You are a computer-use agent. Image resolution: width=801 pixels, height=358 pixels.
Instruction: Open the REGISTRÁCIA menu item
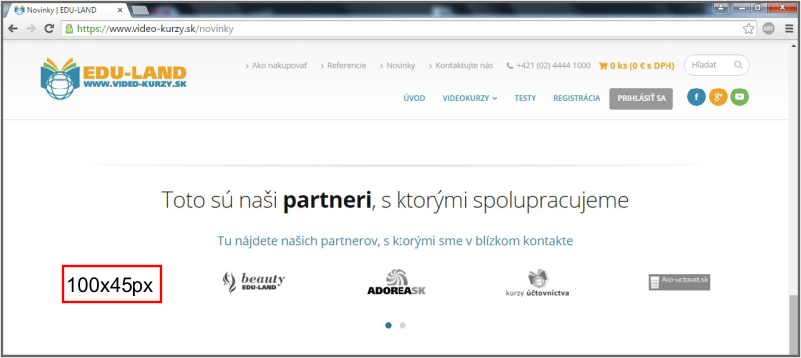tap(576, 98)
